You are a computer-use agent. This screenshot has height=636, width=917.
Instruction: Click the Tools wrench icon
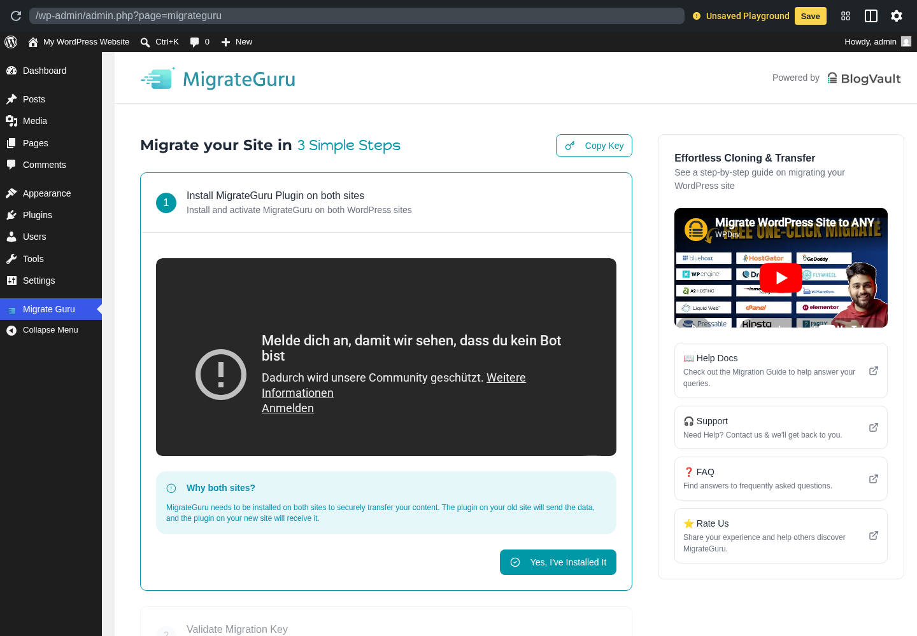(x=11, y=259)
